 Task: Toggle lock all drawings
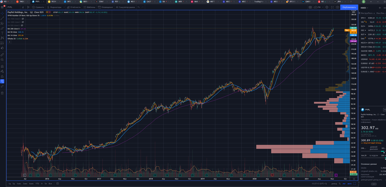[x=2, y=76]
